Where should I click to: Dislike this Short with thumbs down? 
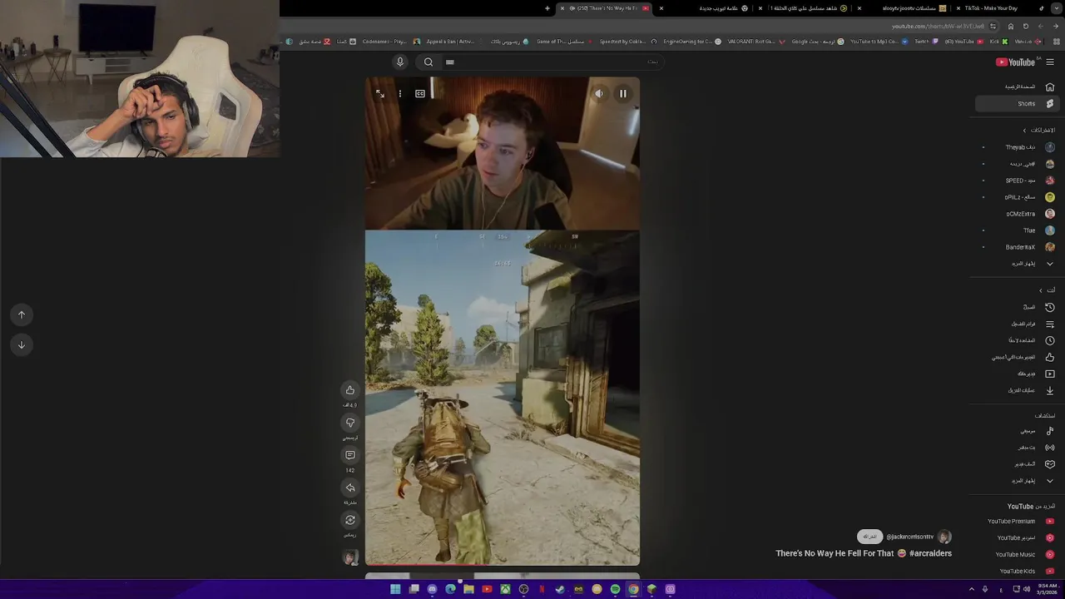tap(350, 423)
